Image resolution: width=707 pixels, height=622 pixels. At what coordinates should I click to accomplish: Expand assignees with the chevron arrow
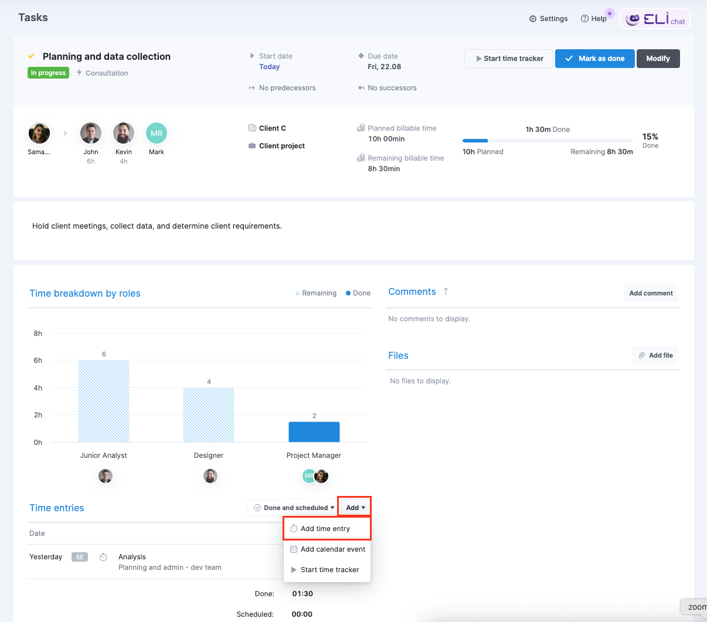(65, 133)
